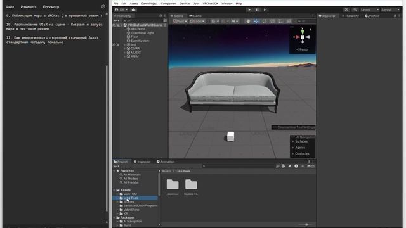This screenshot has width=406, height=228.
Task: Open the Layout dropdown
Action: pyautogui.click(x=391, y=10)
